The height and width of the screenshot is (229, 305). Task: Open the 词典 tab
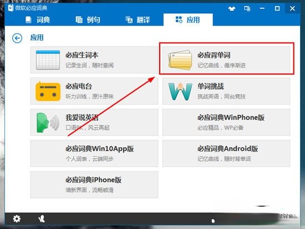tap(38, 20)
